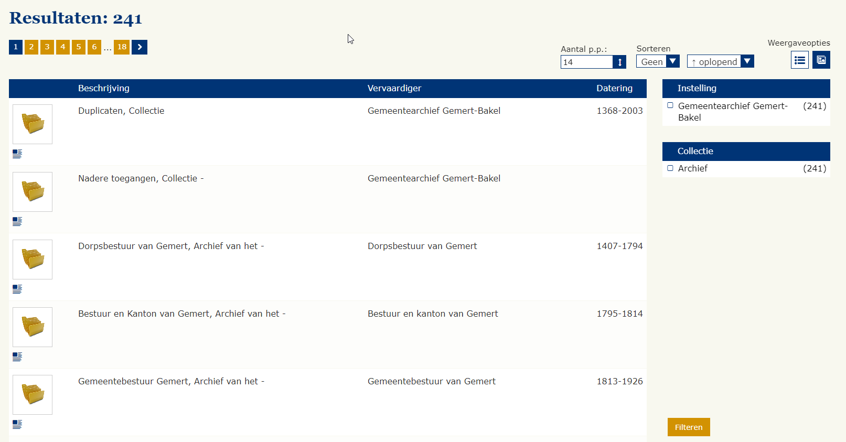Image resolution: width=846 pixels, height=442 pixels.
Task: Click the Resultaten: 241 heading
Action: point(76,18)
